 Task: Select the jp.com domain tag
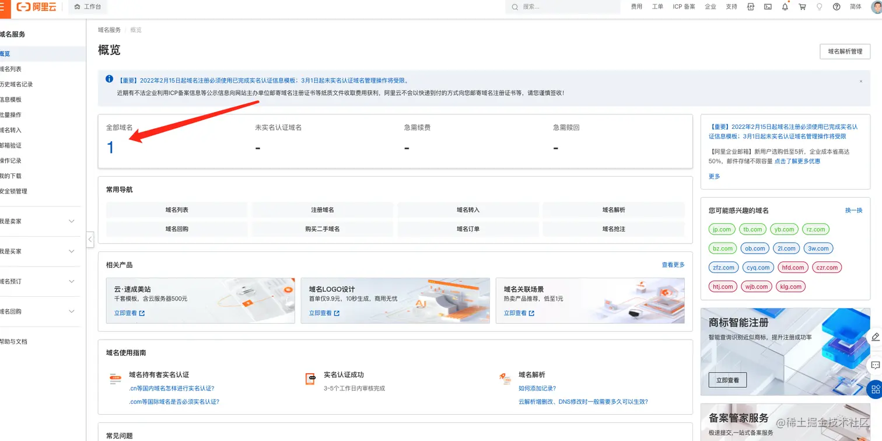click(x=722, y=229)
